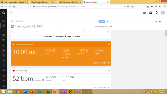Open the Garmin cloud upload icon
Image resolution: width=167 pixels, height=94 pixels.
click(144, 13)
